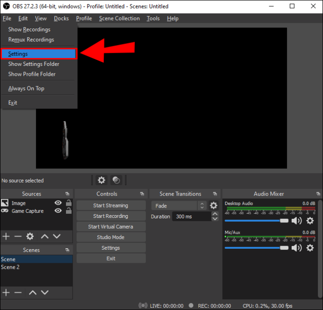This screenshot has height=310, width=323.
Task: Click the recording status dot icon
Action: (191, 305)
